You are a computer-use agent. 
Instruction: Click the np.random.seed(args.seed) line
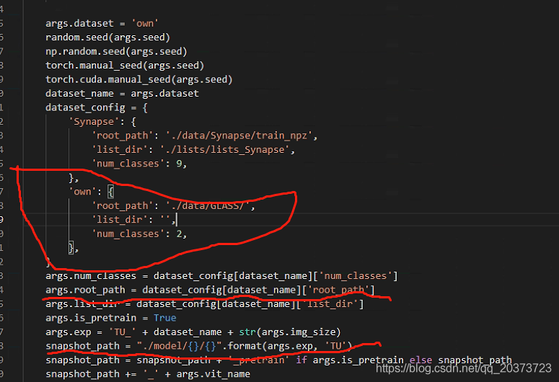(x=115, y=51)
